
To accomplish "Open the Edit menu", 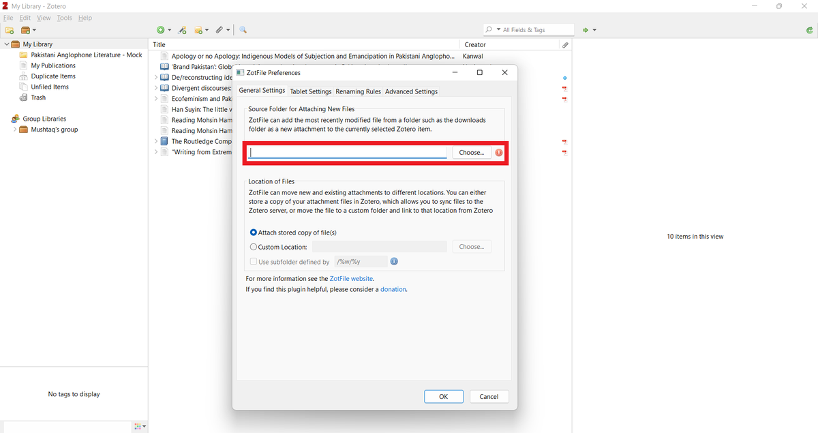I will tap(25, 18).
